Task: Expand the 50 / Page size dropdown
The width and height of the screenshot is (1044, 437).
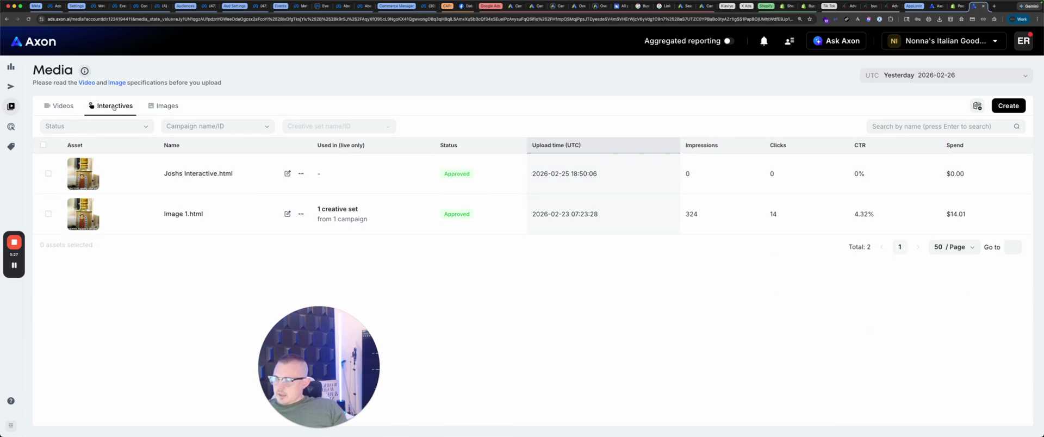Action: 954,247
